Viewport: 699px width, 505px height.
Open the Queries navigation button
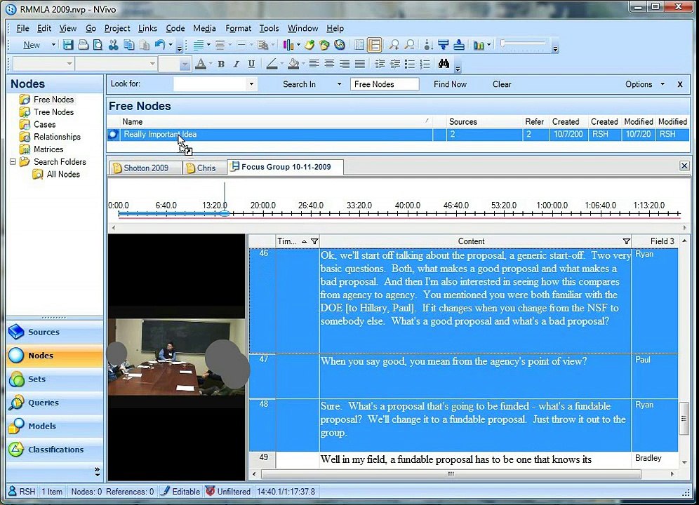tap(55, 403)
